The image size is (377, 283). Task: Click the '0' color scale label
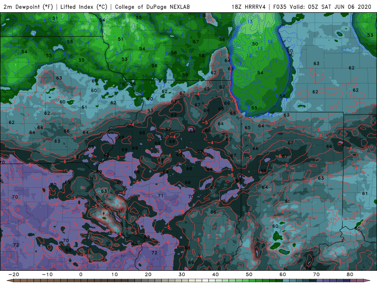pyautogui.click(x=81, y=275)
